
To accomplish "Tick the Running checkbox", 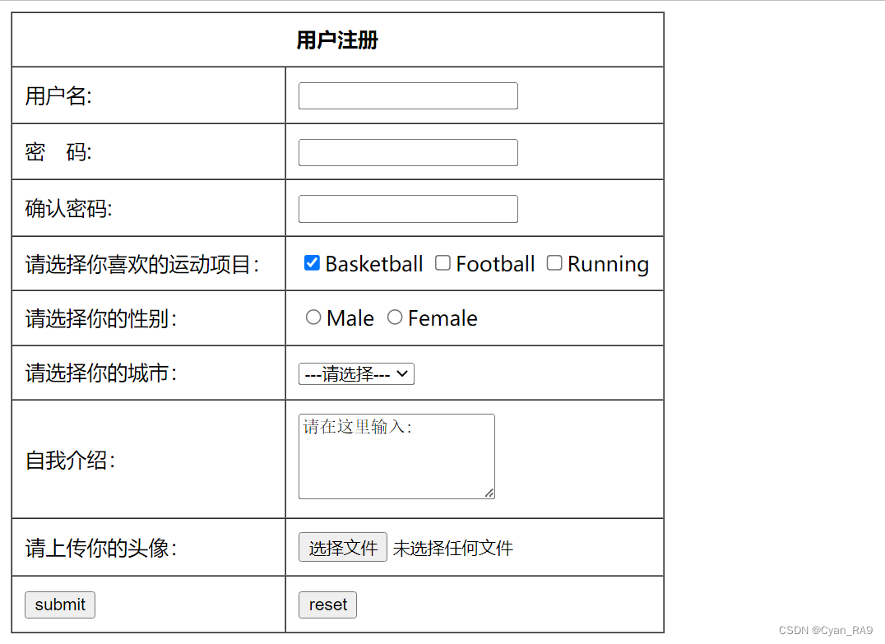I will [x=554, y=263].
